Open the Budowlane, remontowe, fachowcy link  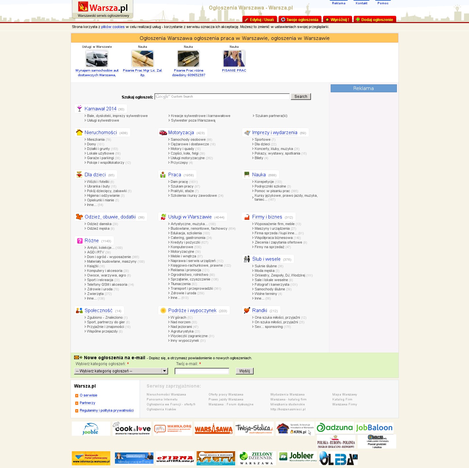click(x=199, y=229)
